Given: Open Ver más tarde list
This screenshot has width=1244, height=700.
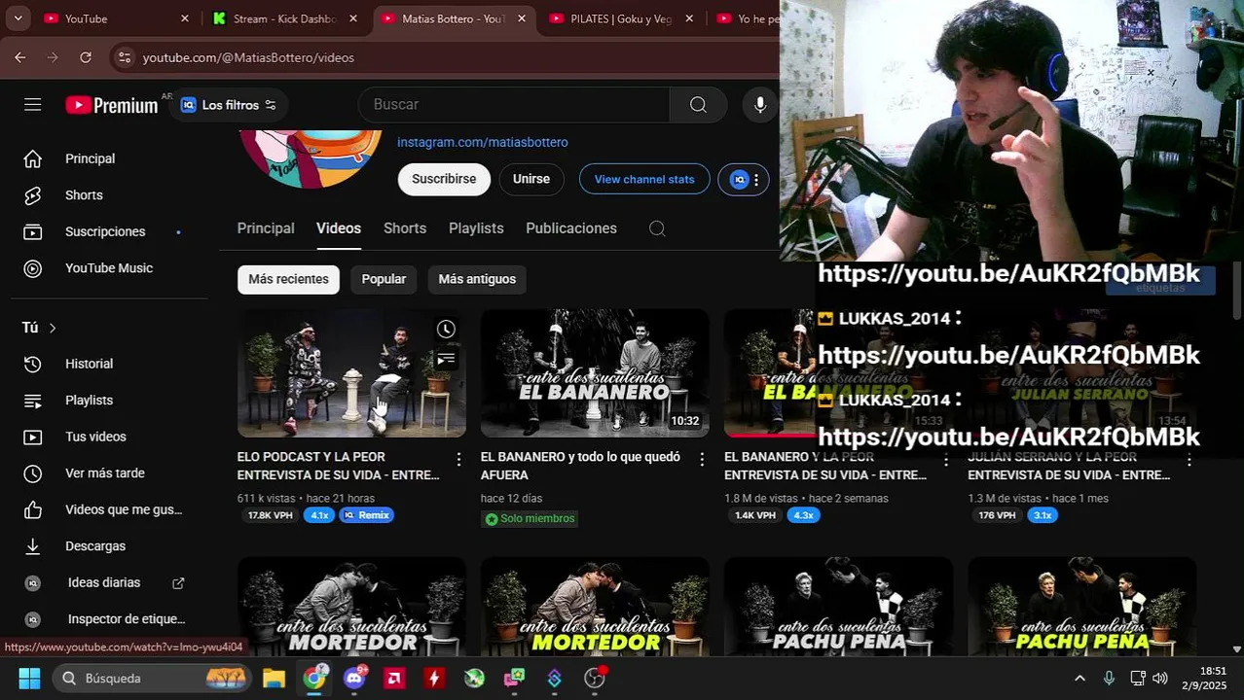Looking at the screenshot, I should [103, 473].
